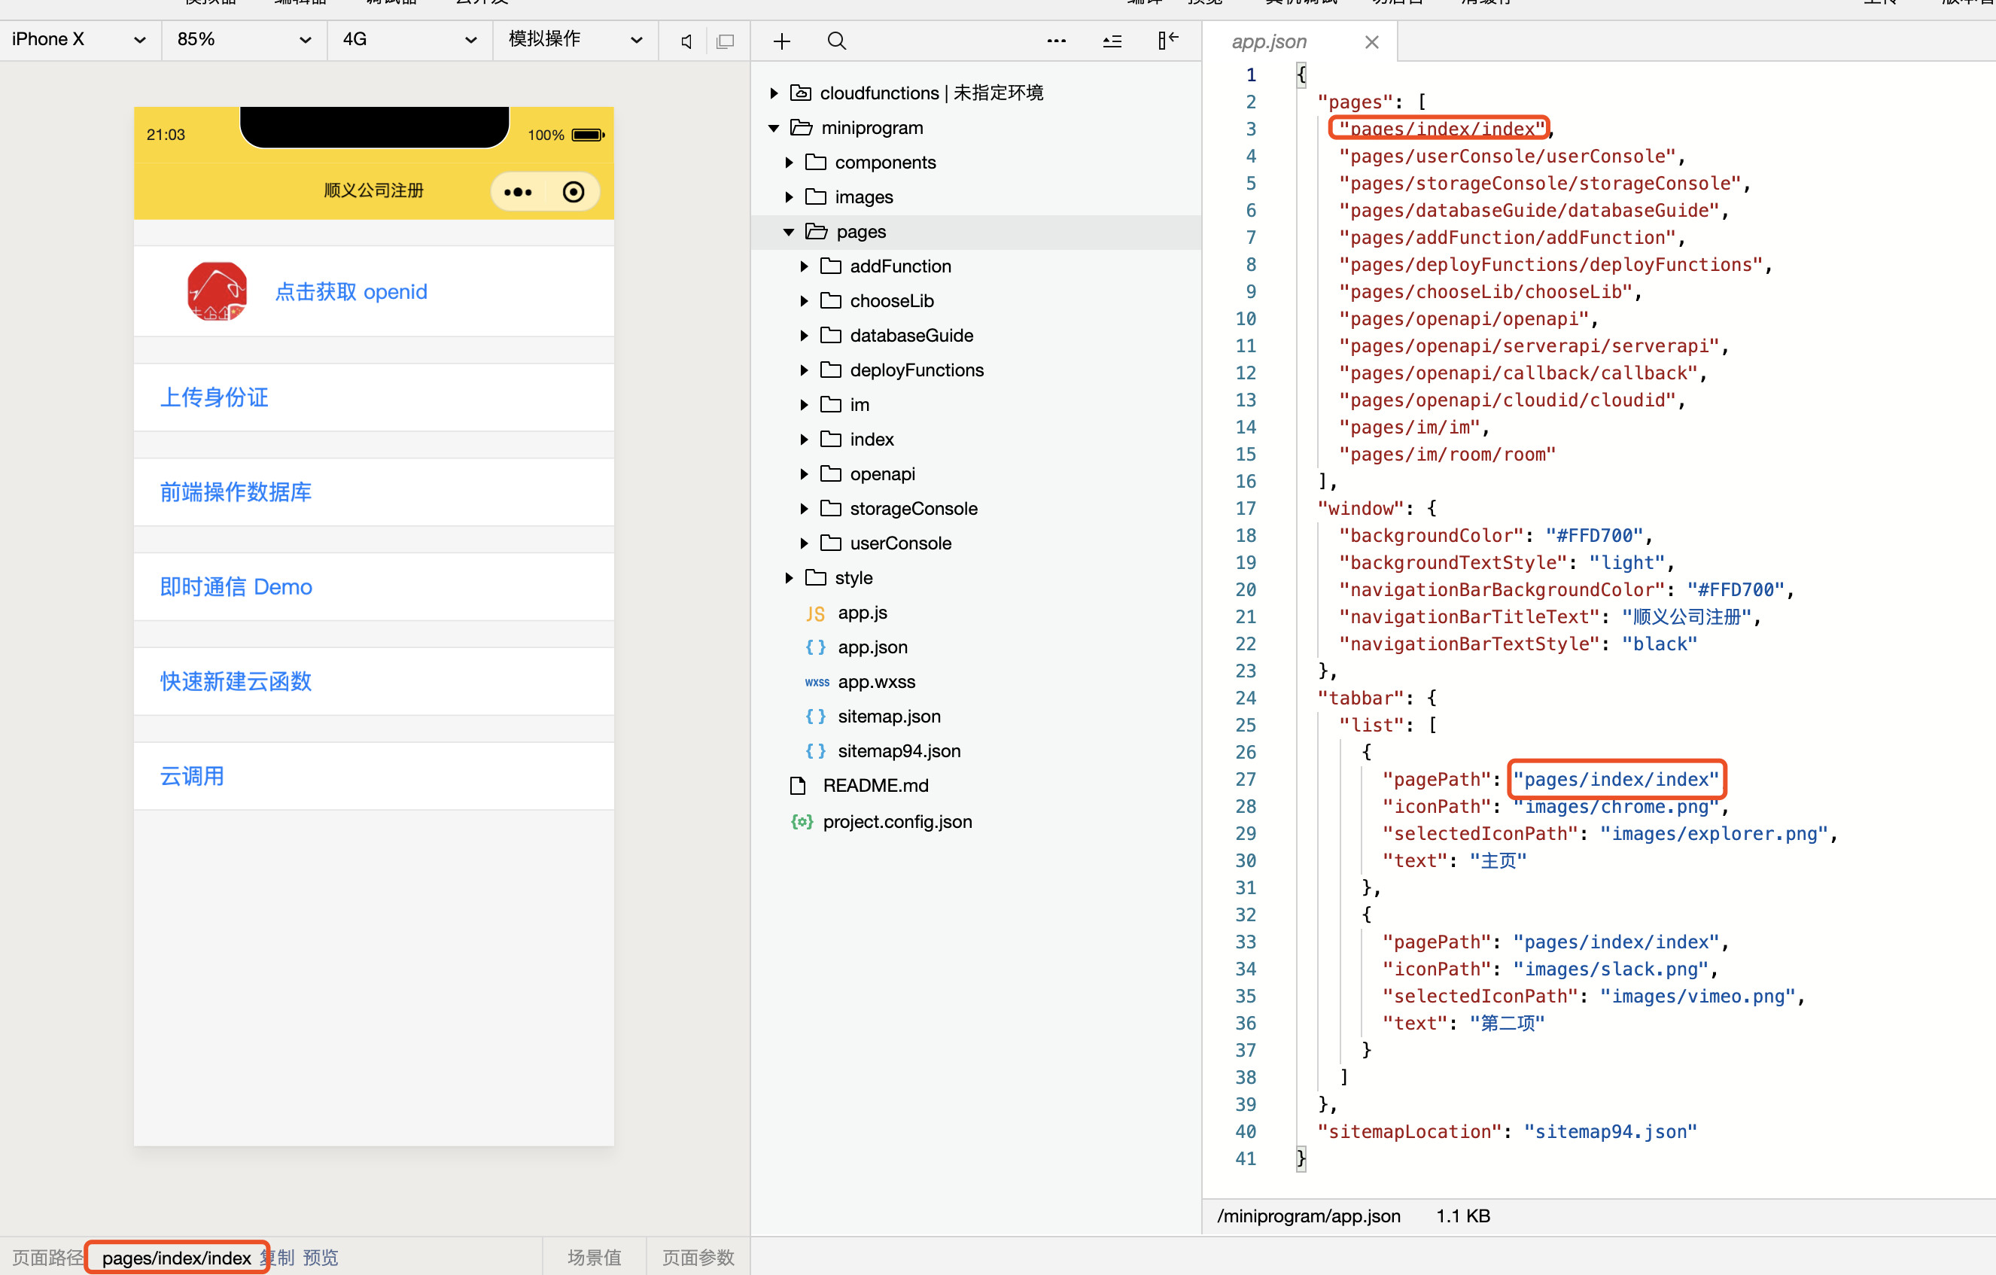Switch to the app.json editor tab

click(1269, 41)
